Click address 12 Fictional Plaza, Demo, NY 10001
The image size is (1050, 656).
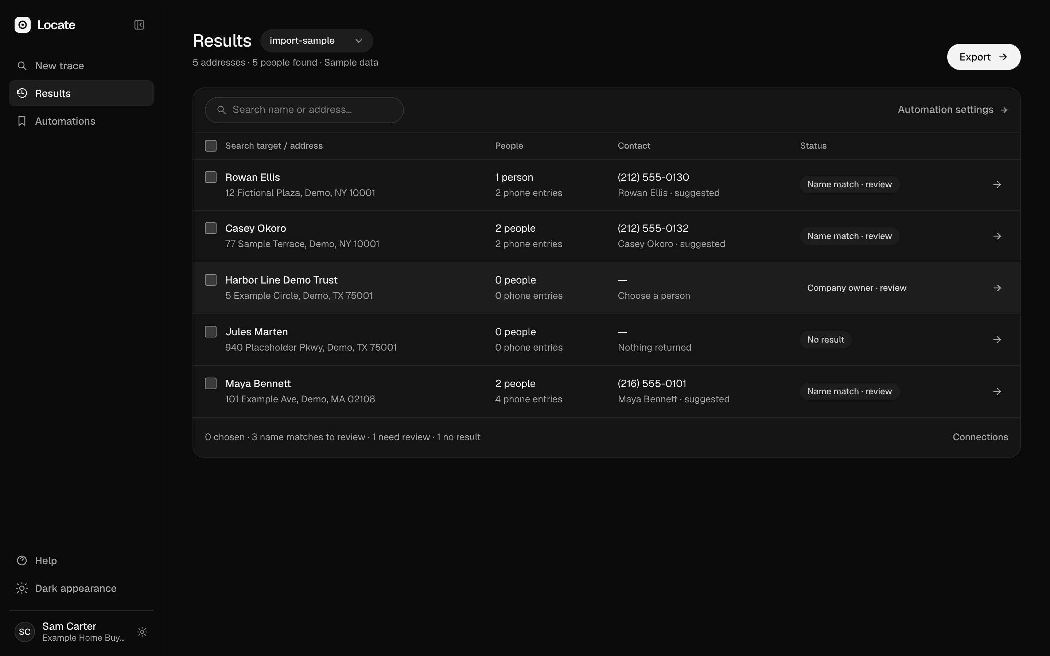(x=300, y=193)
